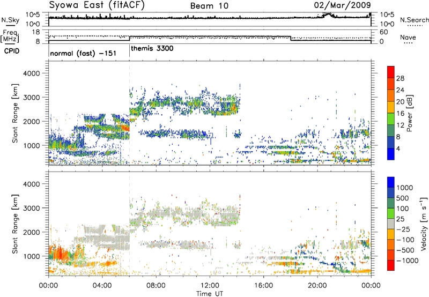This screenshot has width=429, height=297.
Task: Click the 'CPID' row label
Action: 12,51
